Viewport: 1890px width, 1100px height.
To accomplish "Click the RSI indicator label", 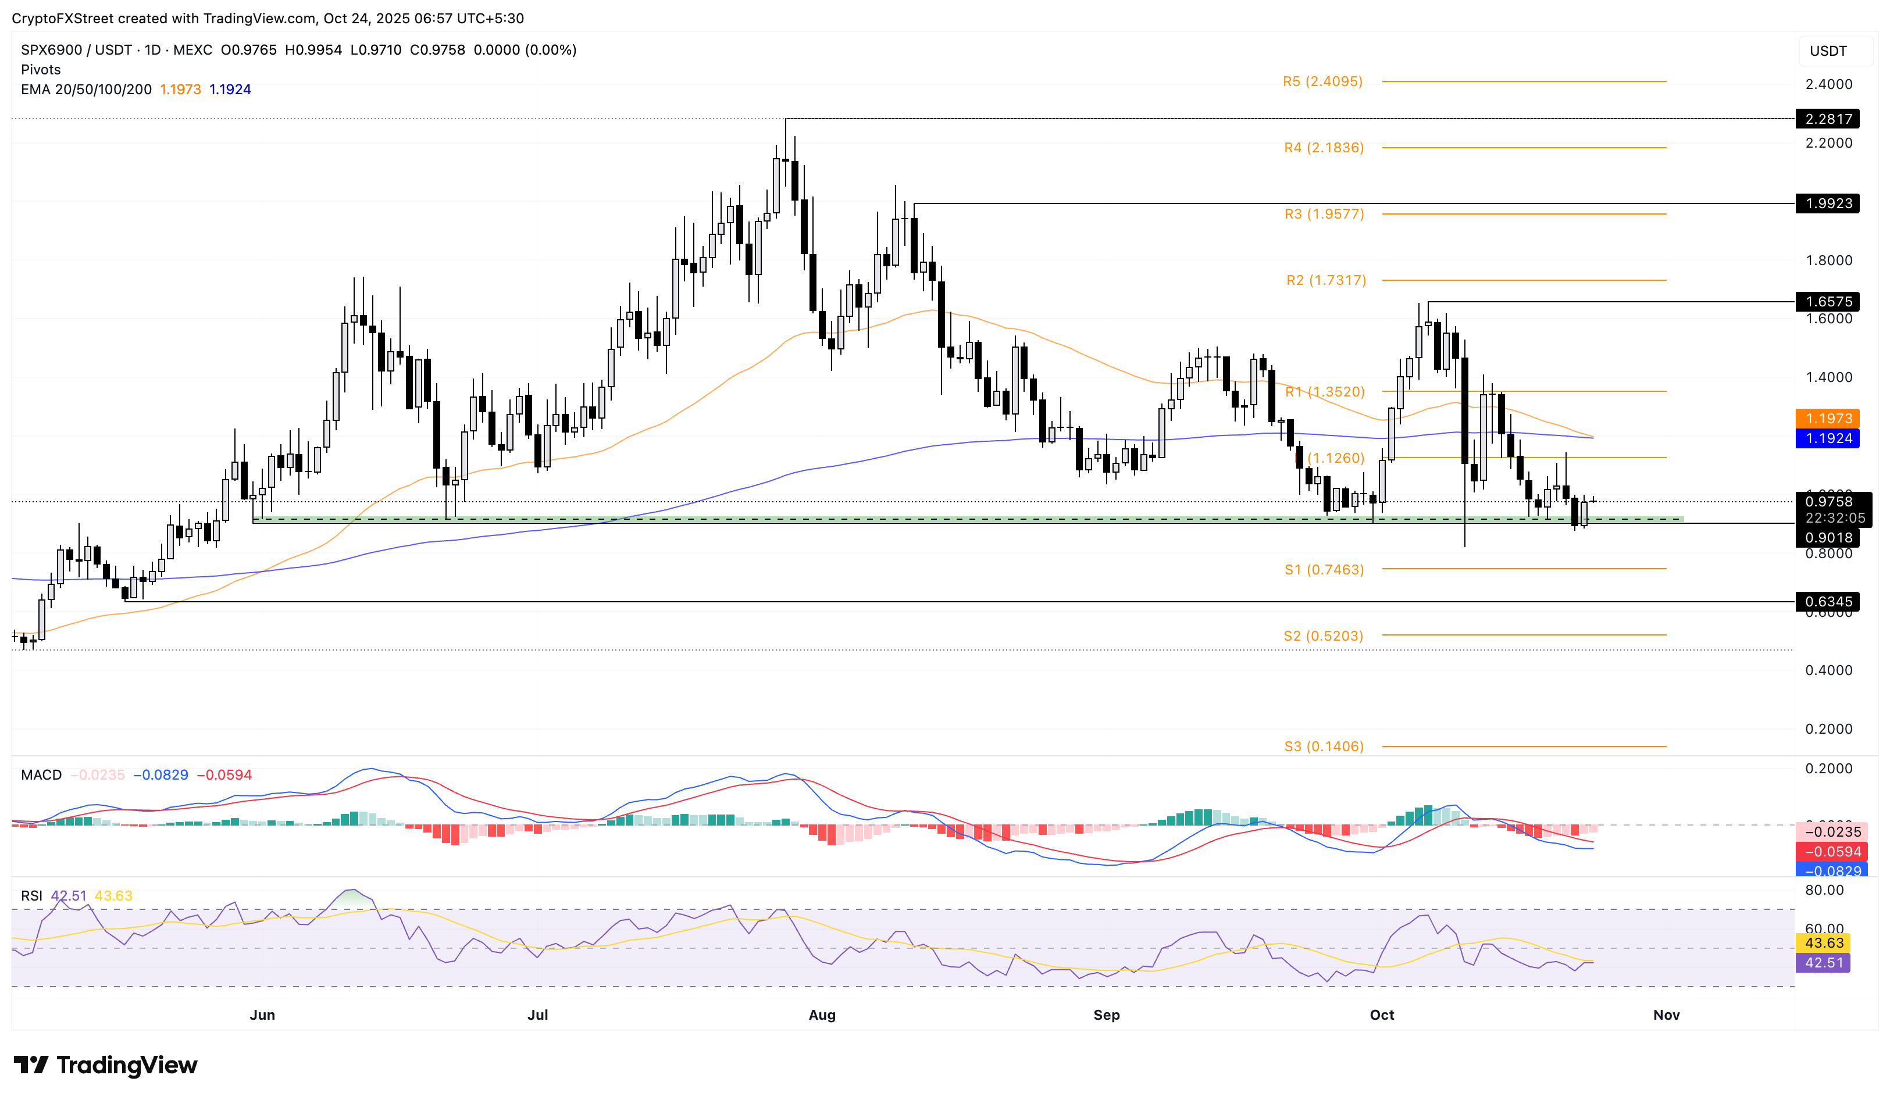I will 31,895.
